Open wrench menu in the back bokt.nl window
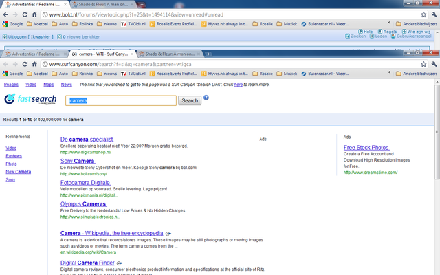Image resolution: width=440 pixels, height=275 pixels. 434,14
